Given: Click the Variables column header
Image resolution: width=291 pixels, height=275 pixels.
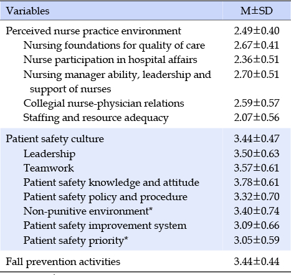Looking at the screenshot, I should point(27,11).
